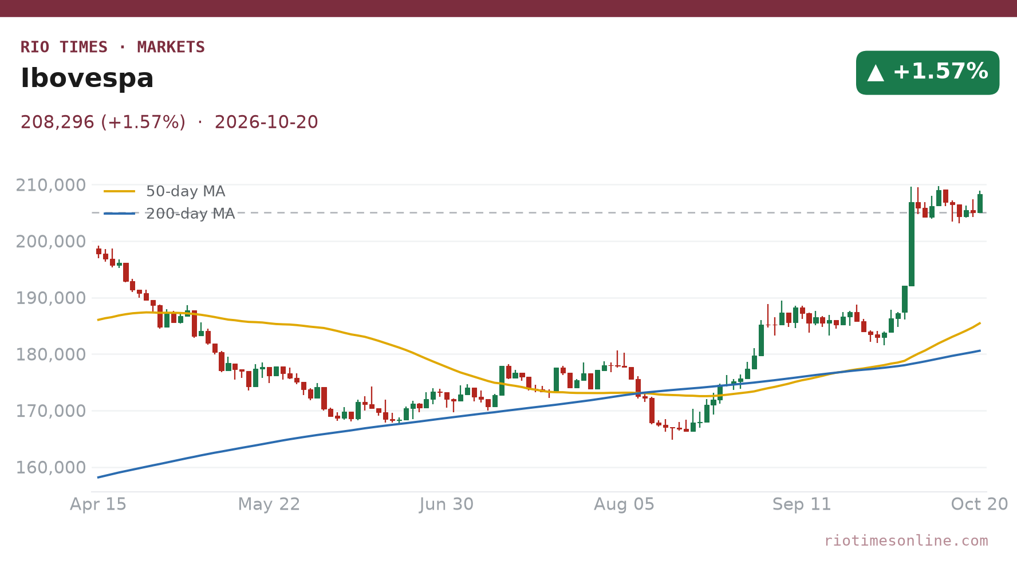Click the last green candle at chart's right edge
Image resolution: width=1017 pixels, height=572 pixels.
[980, 203]
